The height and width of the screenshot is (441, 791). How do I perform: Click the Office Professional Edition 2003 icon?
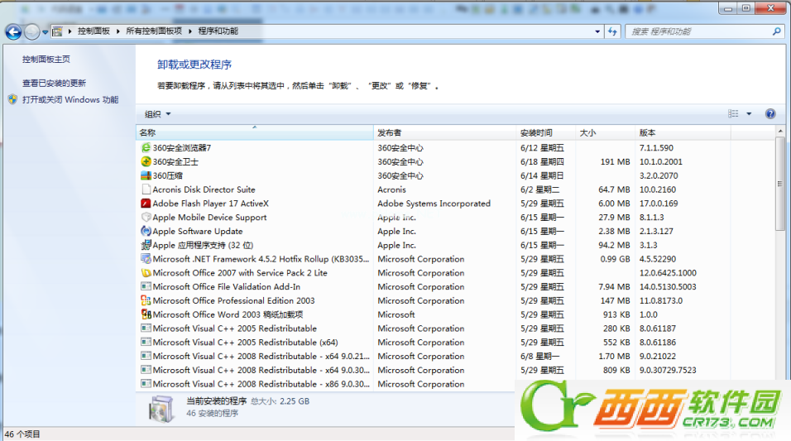pos(146,300)
